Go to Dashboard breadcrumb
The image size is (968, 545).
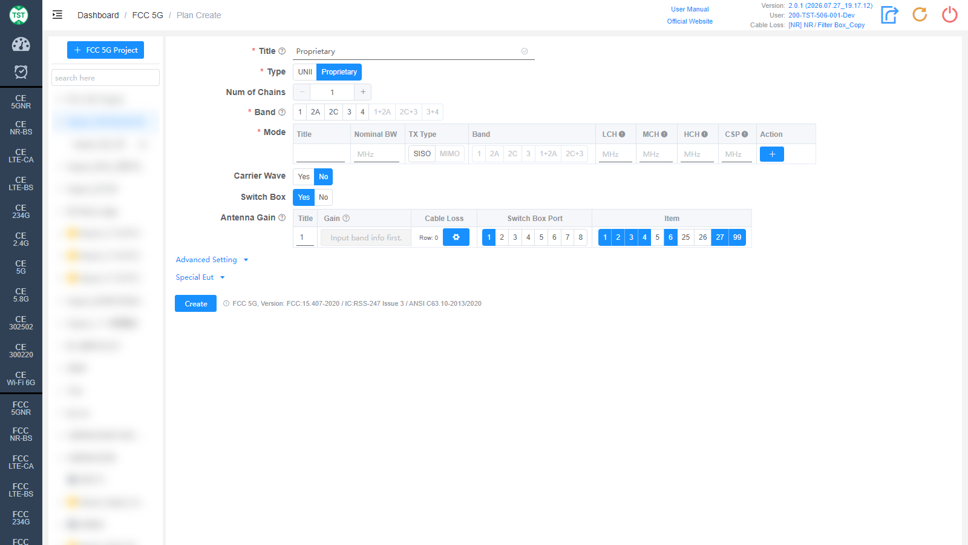(98, 15)
